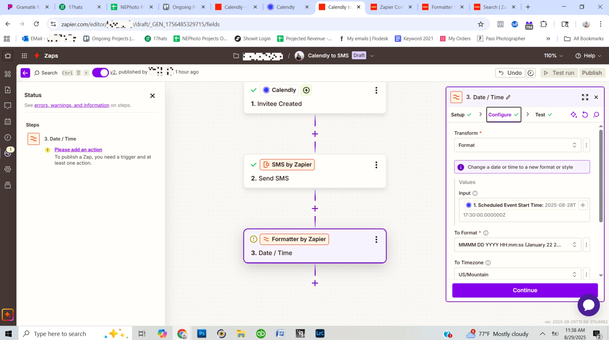609x340 pixels.
Task: Close the Status panel
Action: (152, 96)
